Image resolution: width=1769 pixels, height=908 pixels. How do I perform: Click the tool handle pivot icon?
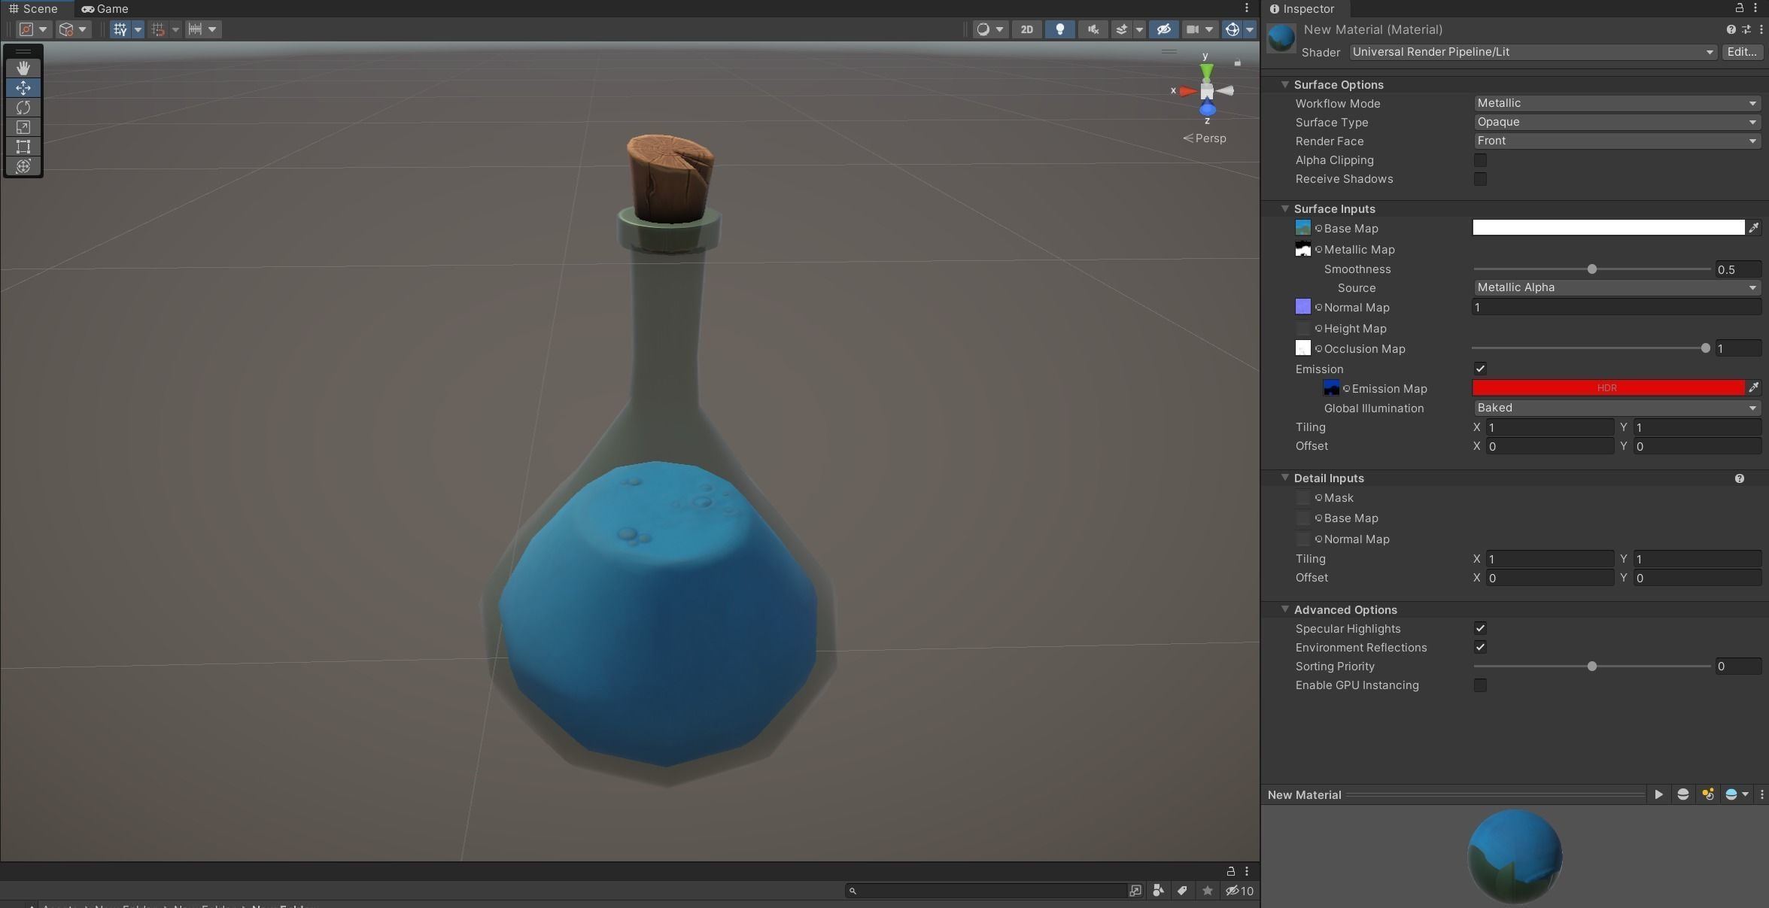27,29
